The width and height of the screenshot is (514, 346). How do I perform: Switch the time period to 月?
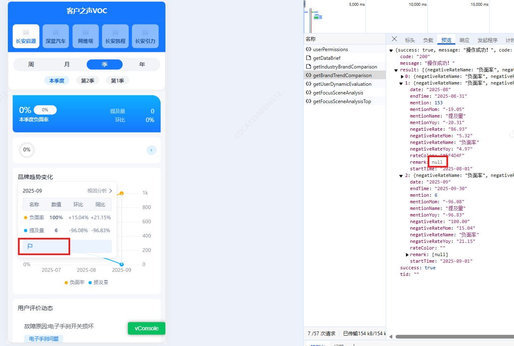(67, 65)
